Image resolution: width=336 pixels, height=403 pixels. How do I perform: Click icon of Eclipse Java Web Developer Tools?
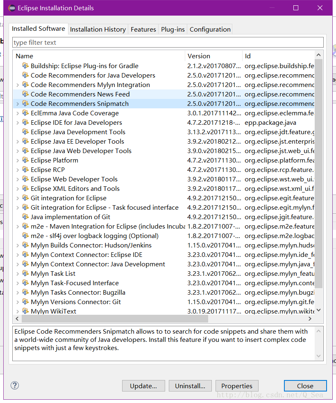pos(25,151)
